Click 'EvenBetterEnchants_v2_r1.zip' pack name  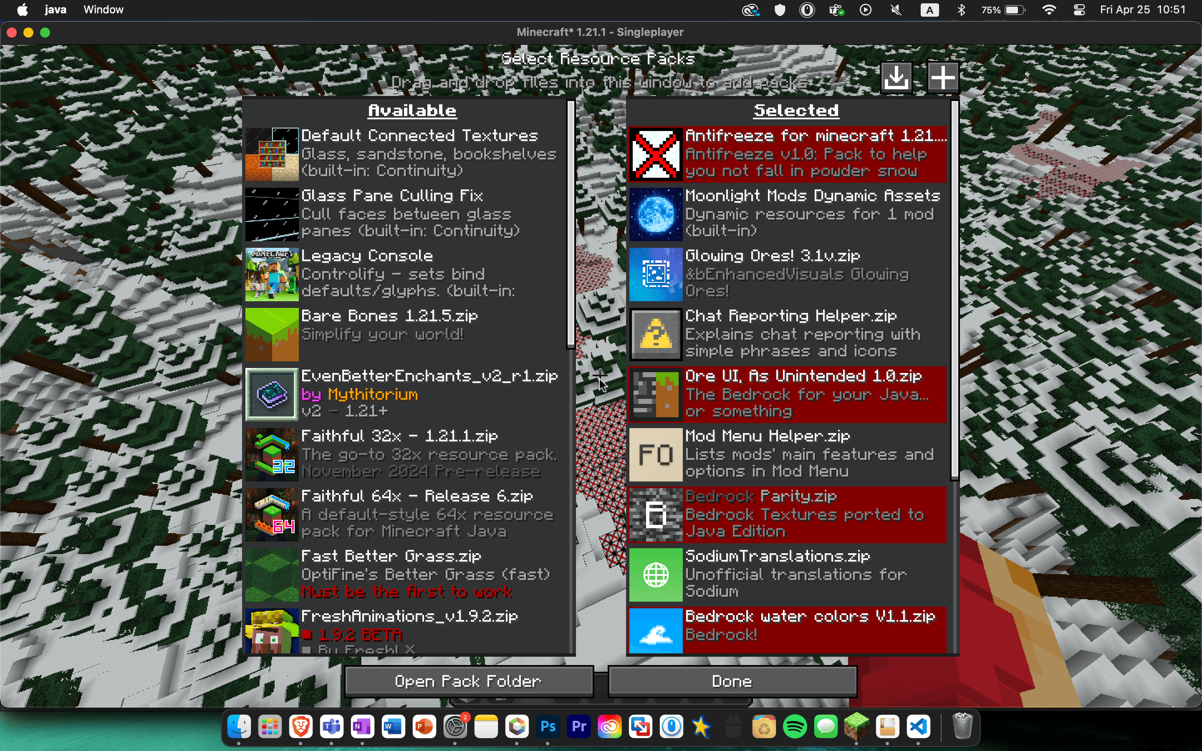429,376
